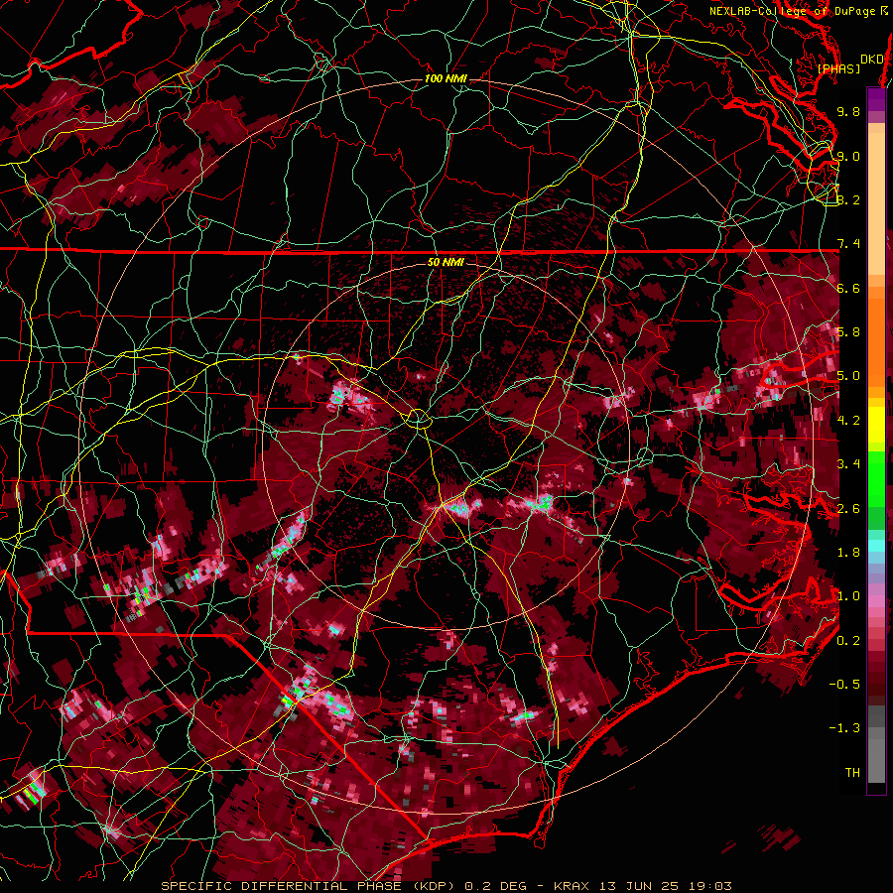Click the 6.6 scale value
The image size is (893, 893).
(x=848, y=288)
